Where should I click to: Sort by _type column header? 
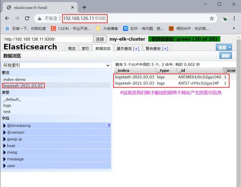point(166,71)
